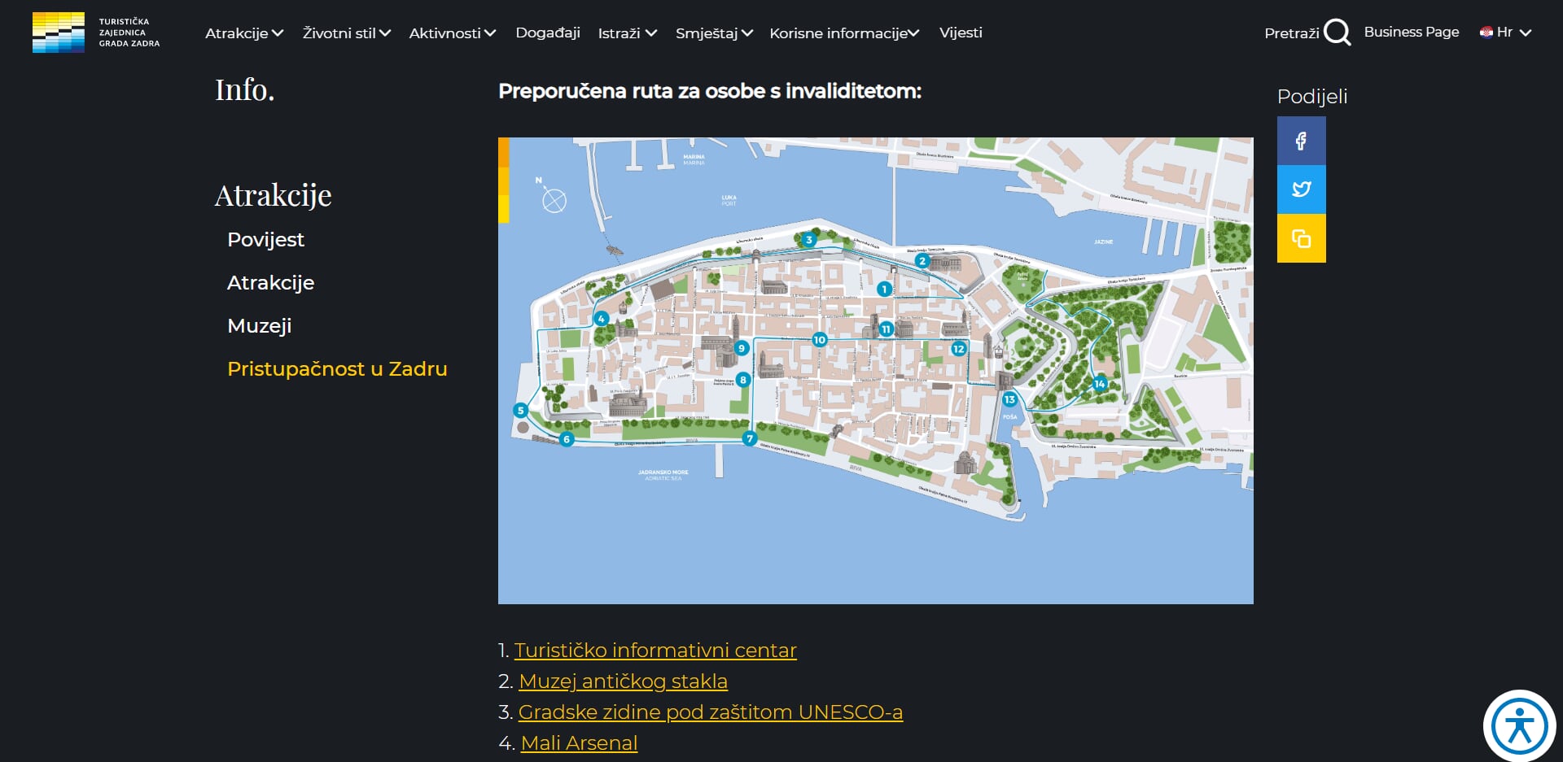The height and width of the screenshot is (762, 1563).
Task: Expand the Smještaj dropdown menu
Action: tap(714, 33)
